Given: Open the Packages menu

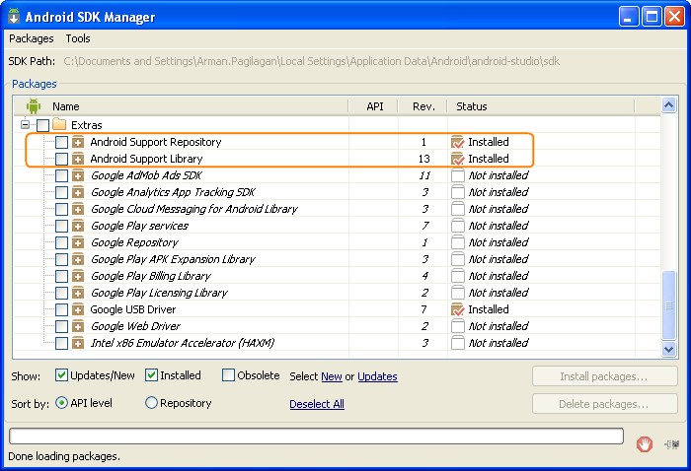Looking at the screenshot, I should (x=32, y=38).
